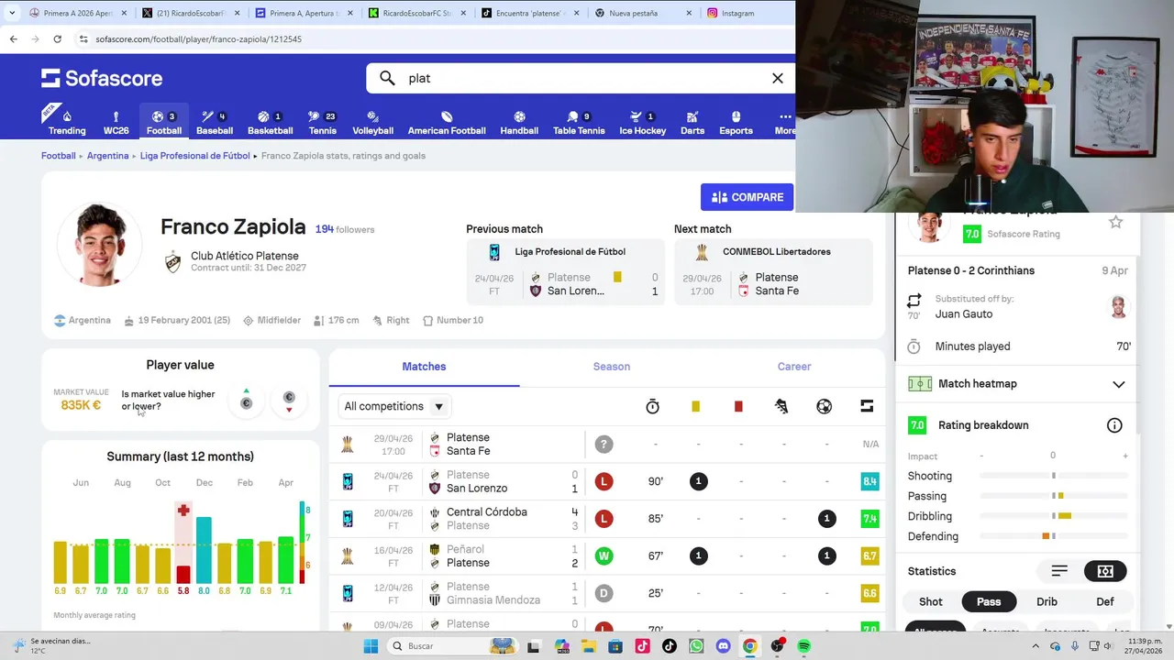This screenshot has height=660, width=1174.
Task: Open next match Platense vs Santa Fe card
Action: click(773, 271)
